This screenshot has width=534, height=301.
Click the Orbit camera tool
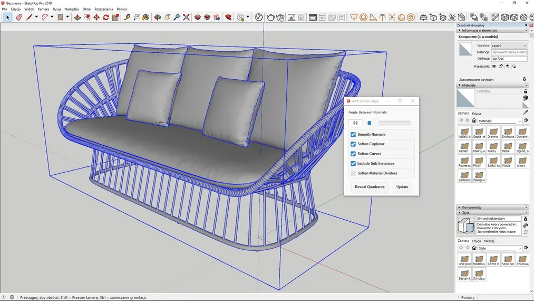[158, 17]
